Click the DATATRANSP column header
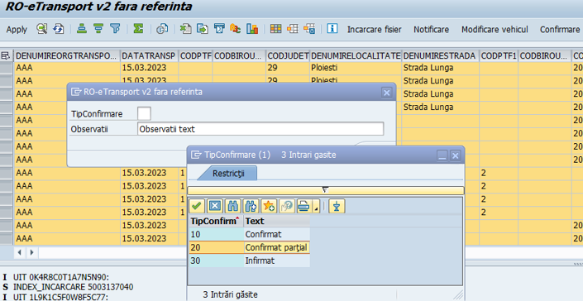The image size is (583, 301). (x=150, y=55)
